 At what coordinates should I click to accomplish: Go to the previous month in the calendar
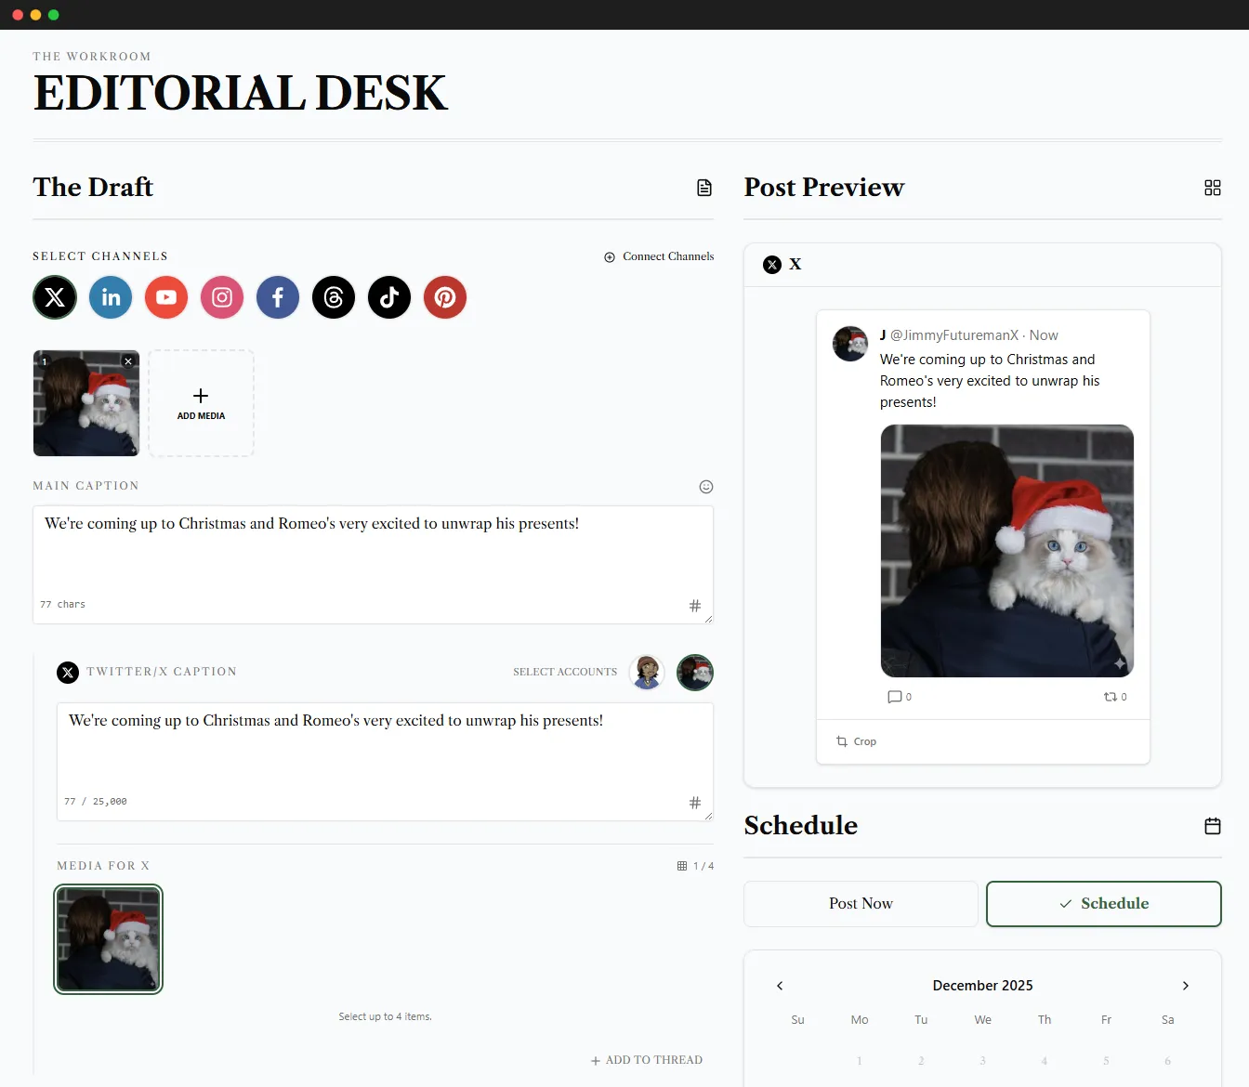coord(780,986)
